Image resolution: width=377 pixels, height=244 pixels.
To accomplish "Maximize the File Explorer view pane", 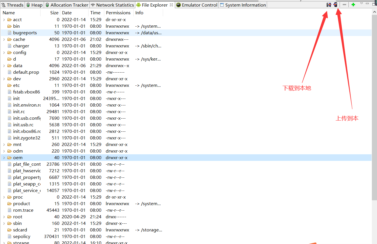I will (x=374, y=5).
